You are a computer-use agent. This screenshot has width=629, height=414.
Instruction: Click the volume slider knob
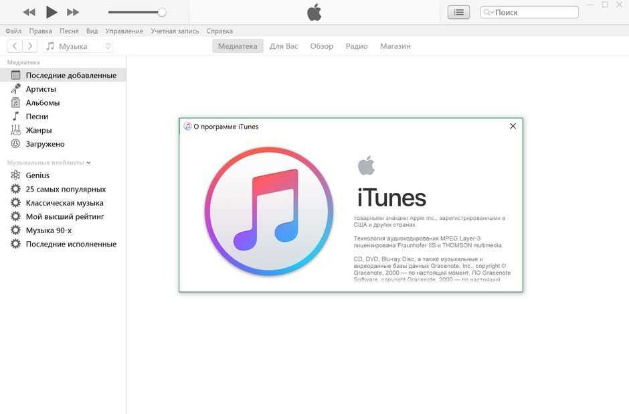(x=161, y=12)
